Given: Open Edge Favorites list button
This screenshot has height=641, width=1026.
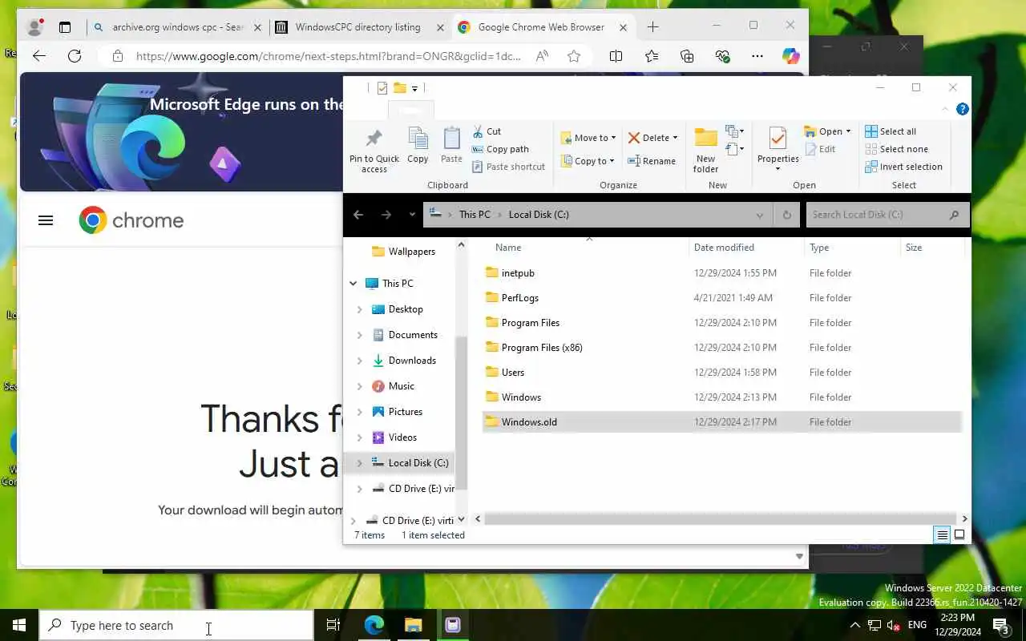Looking at the screenshot, I should tap(652, 56).
